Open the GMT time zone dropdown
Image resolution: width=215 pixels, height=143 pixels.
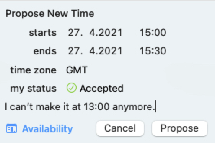point(77,70)
